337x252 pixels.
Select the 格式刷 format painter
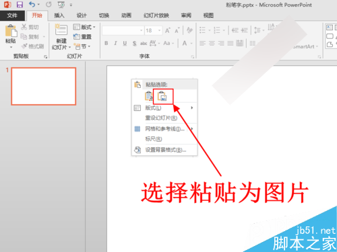pyautogui.click(x=33, y=46)
